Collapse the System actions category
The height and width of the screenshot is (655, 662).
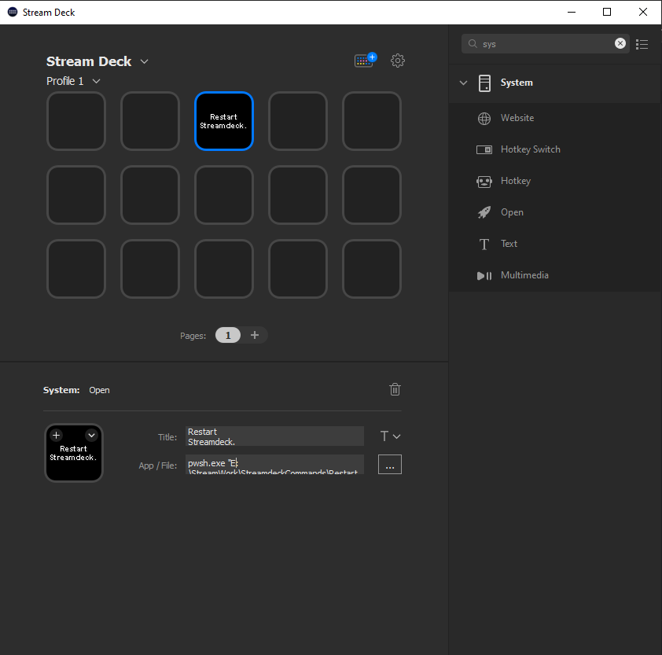click(463, 83)
